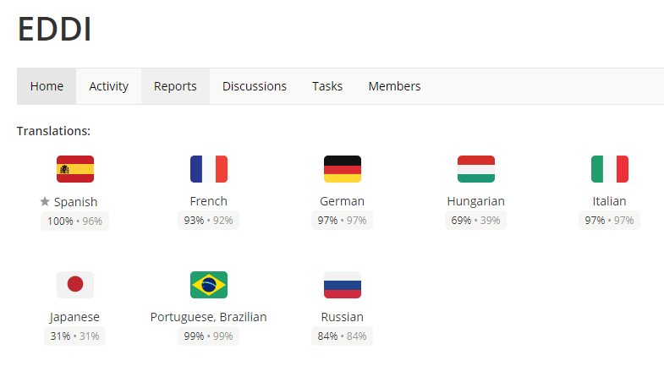Select the French flag icon

209,169
